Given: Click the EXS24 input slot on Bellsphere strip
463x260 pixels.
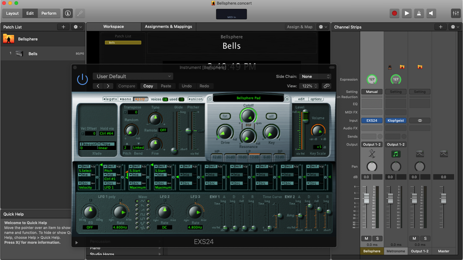Looking at the screenshot, I should coord(372,120).
